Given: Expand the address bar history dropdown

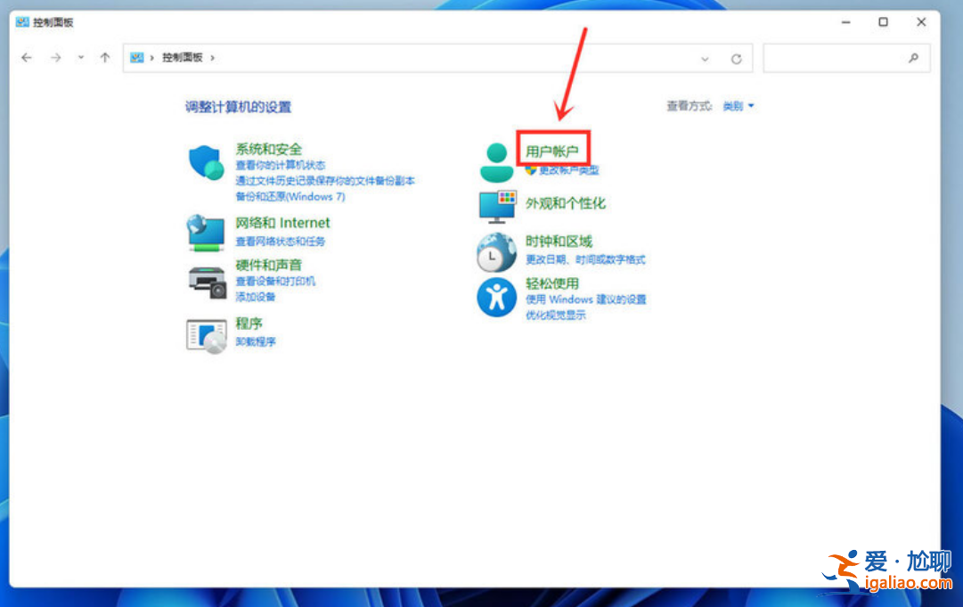Looking at the screenshot, I should click(705, 58).
